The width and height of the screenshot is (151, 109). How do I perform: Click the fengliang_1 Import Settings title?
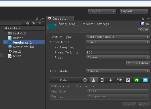click(x=84, y=24)
